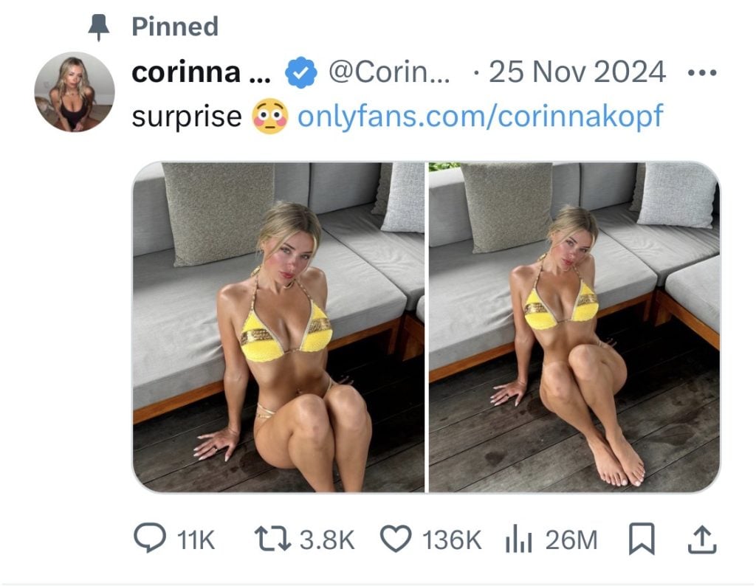Viewport: 756px width, 586px height.
Task: Click the blue verified checkmark badge
Action: 301,74
